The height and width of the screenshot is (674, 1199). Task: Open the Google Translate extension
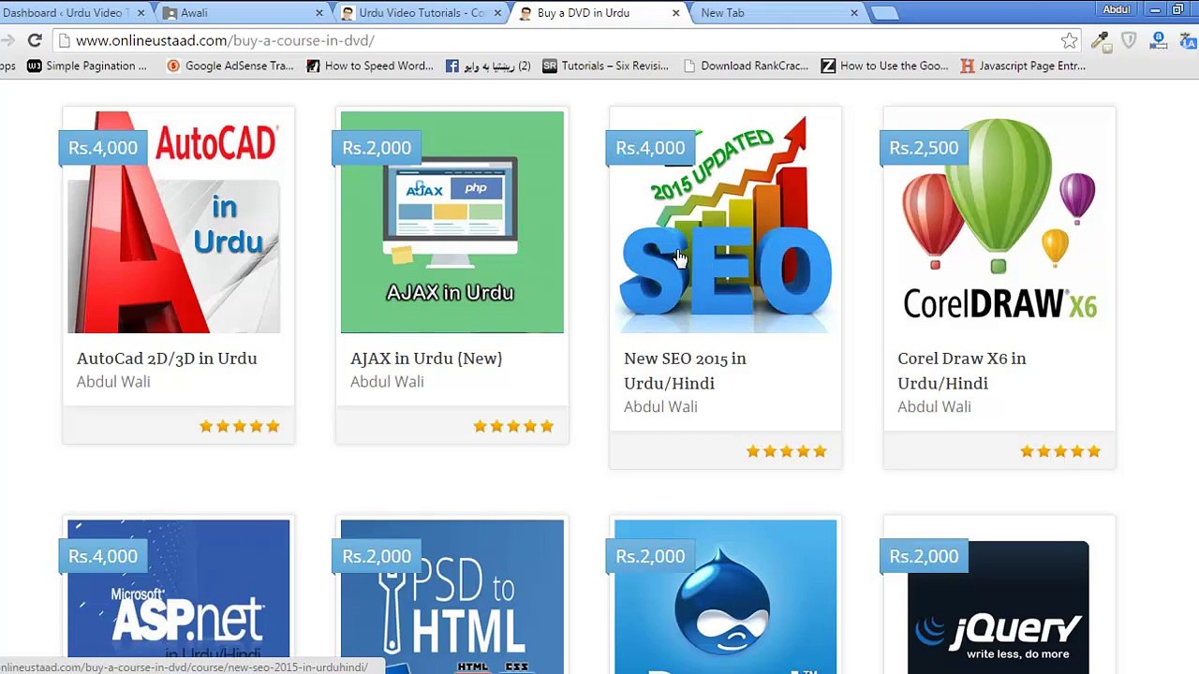point(1188,40)
